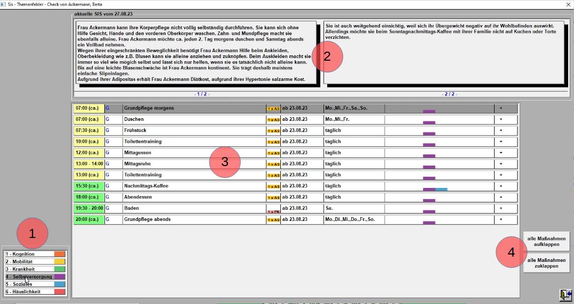Click the green Krankheit color swatch
574x304 pixels.
[60, 269]
